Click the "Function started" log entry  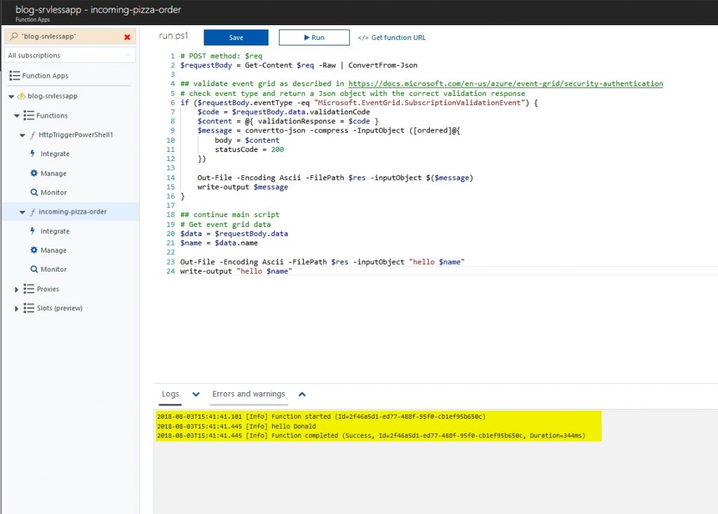click(321, 417)
